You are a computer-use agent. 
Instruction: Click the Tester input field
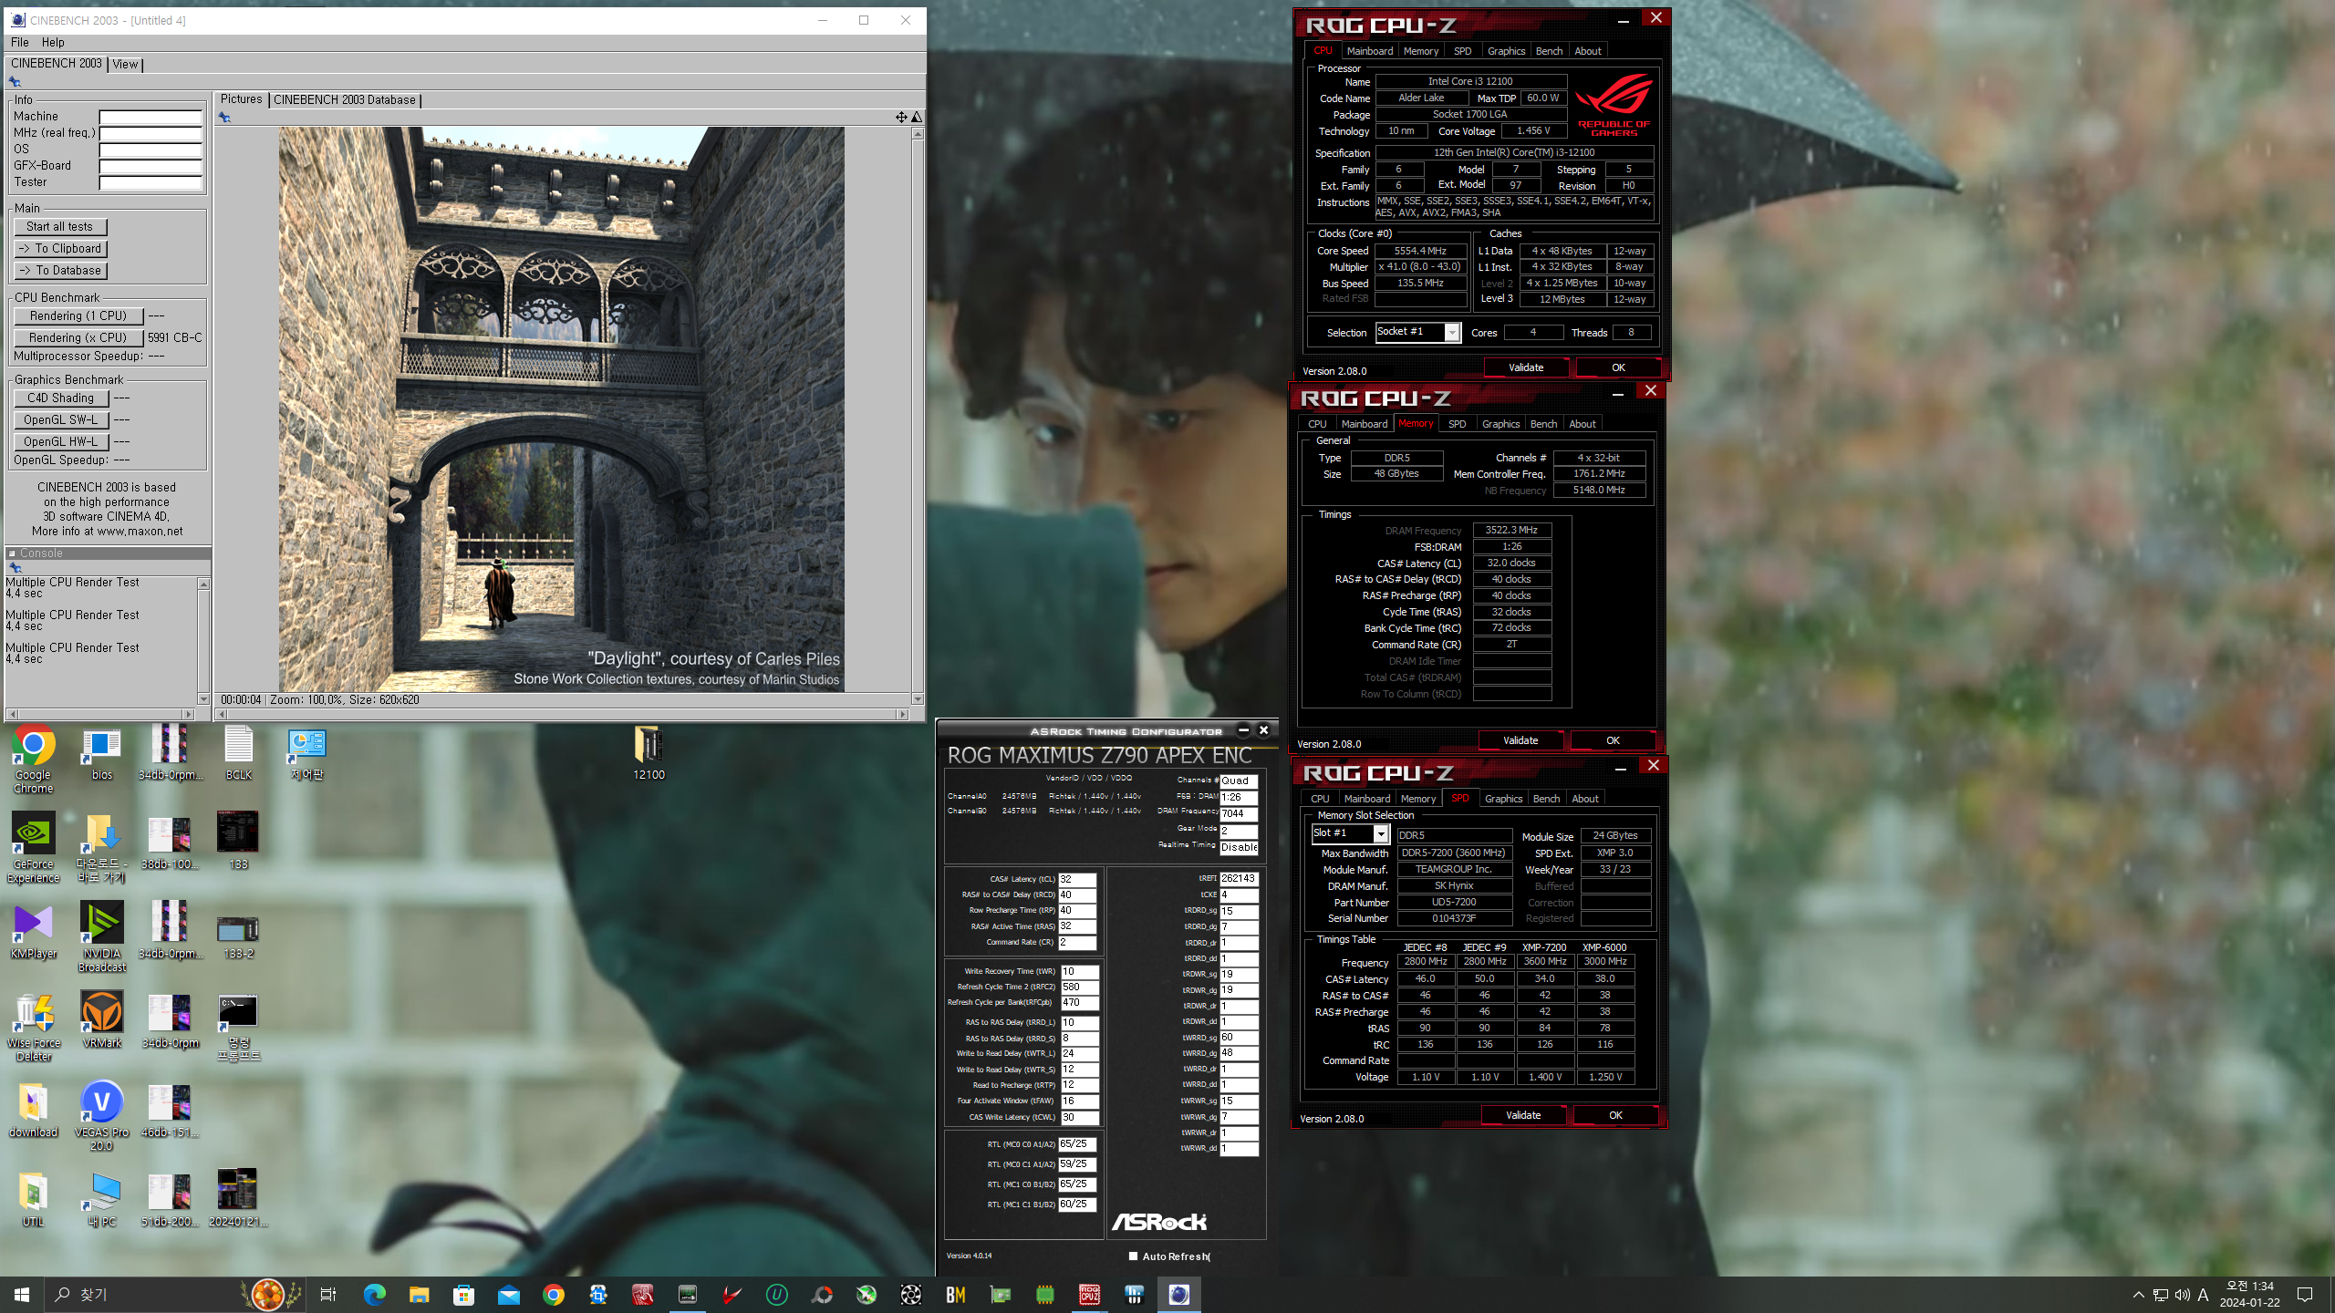coord(150,182)
